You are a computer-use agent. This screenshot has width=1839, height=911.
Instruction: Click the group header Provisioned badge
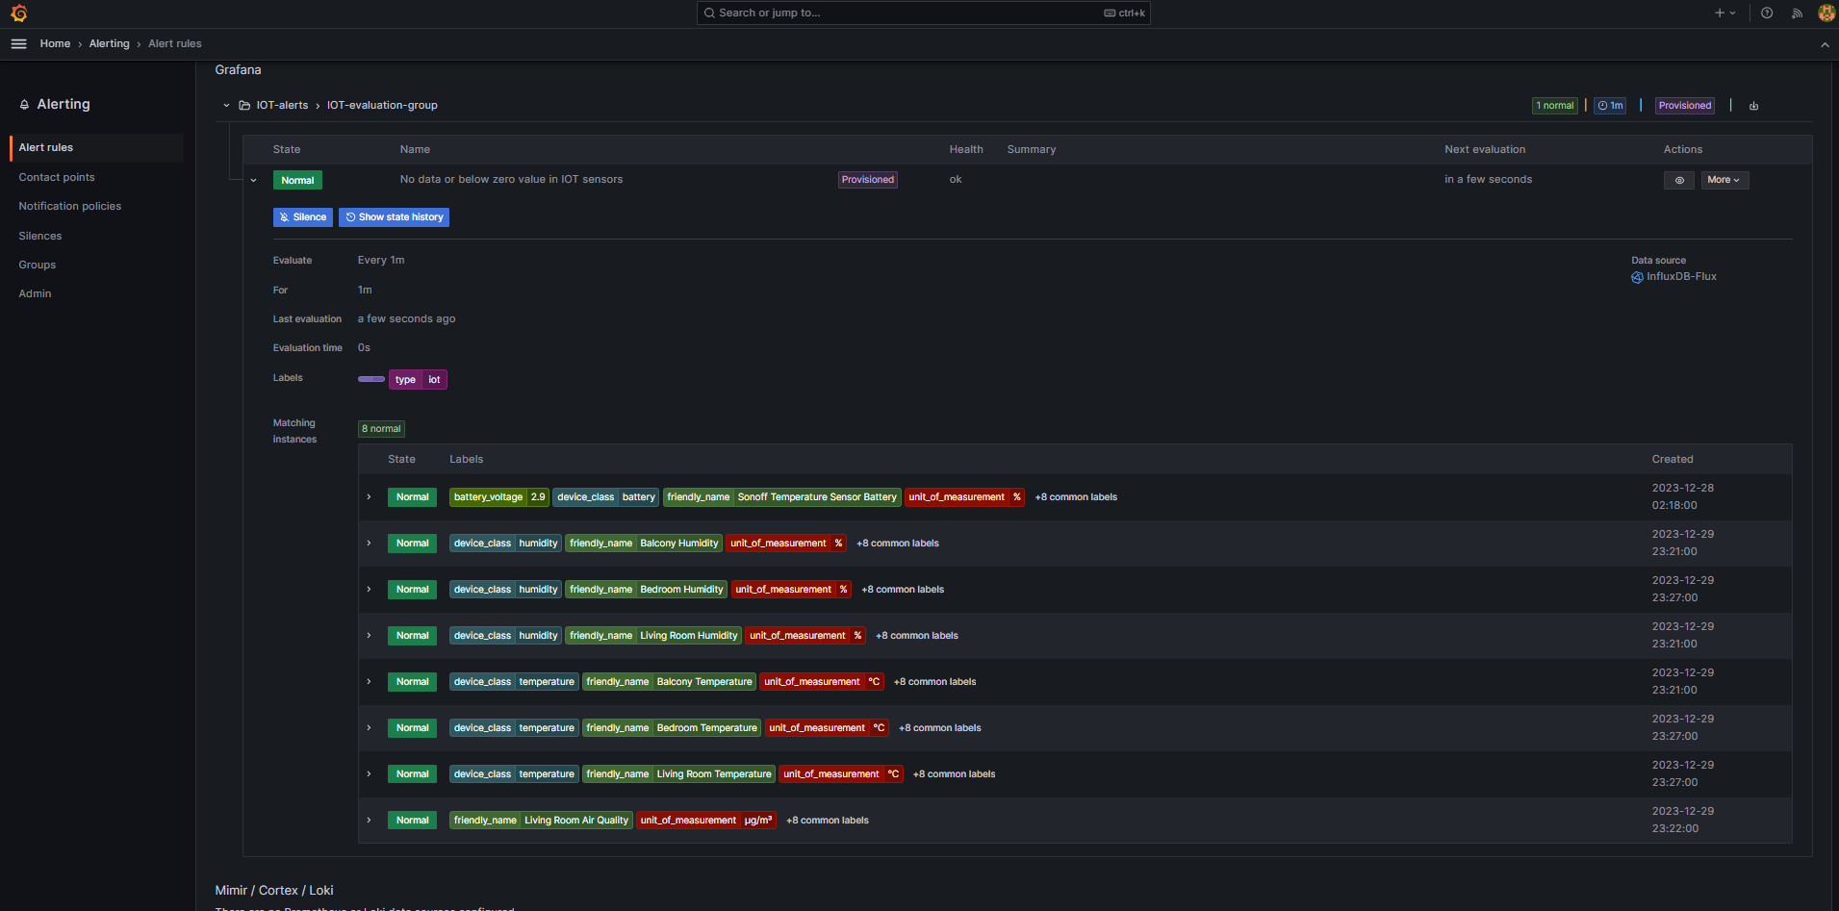click(x=1685, y=106)
